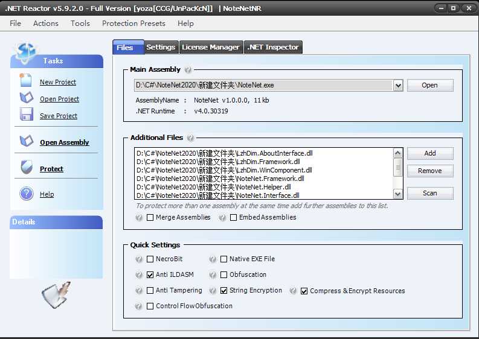479x339 pixels.
Task: Click the notepad and quill icon below Details
Action: click(57, 295)
